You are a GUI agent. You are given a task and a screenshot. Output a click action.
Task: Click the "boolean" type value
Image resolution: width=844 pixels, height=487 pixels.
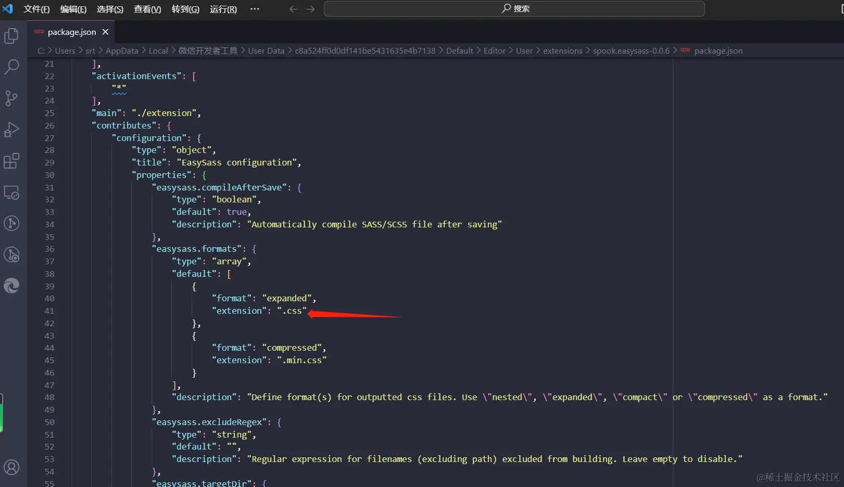(x=234, y=199)
